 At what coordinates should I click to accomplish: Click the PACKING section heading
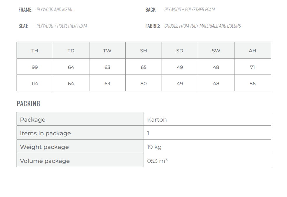(x=28, y=104)
